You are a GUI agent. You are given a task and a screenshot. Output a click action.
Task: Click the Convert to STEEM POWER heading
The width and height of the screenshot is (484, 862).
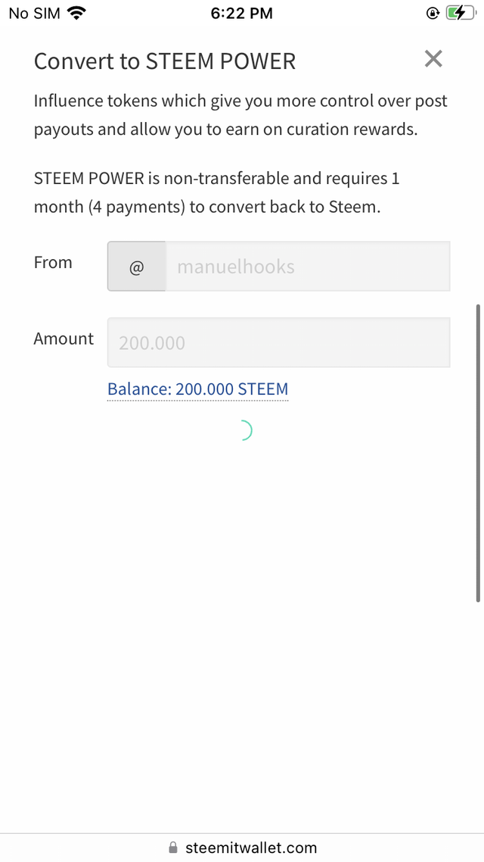click(x=165, y=61)
